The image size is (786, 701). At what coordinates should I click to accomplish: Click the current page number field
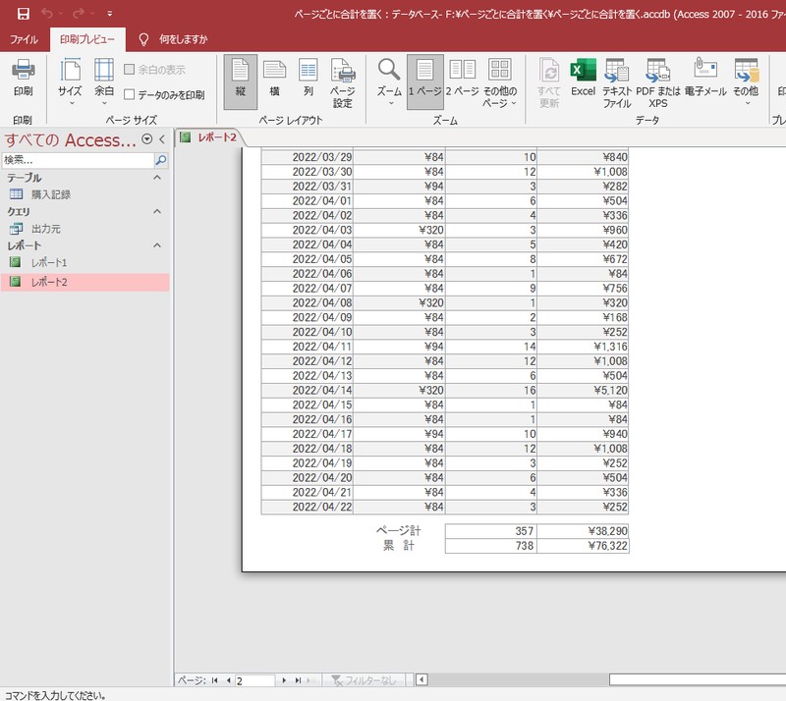(254, 680)
